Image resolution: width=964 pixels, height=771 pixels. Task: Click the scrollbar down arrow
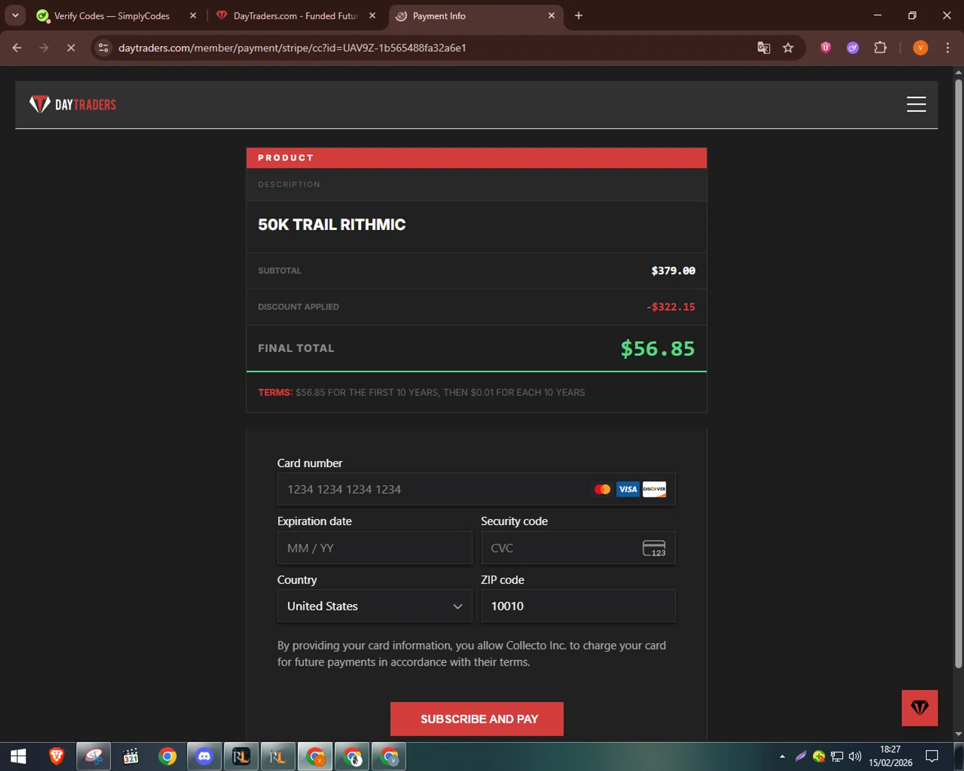(x=958, y=734)
